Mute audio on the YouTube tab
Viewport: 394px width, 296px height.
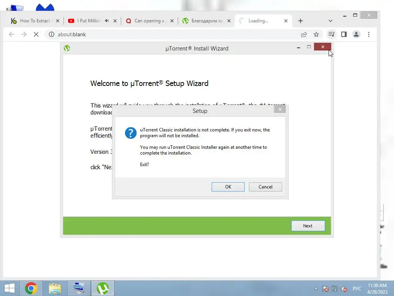click(107, 21)
